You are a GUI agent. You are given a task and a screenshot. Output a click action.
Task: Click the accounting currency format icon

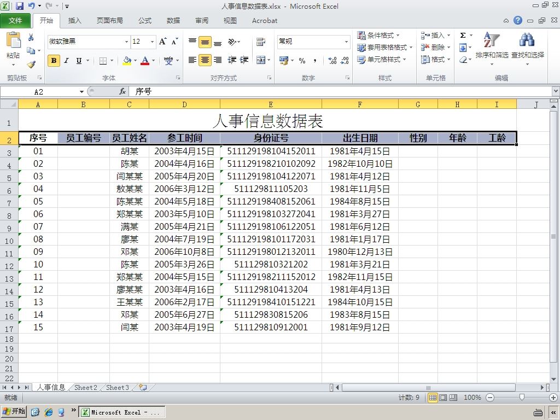coord(284,61)
